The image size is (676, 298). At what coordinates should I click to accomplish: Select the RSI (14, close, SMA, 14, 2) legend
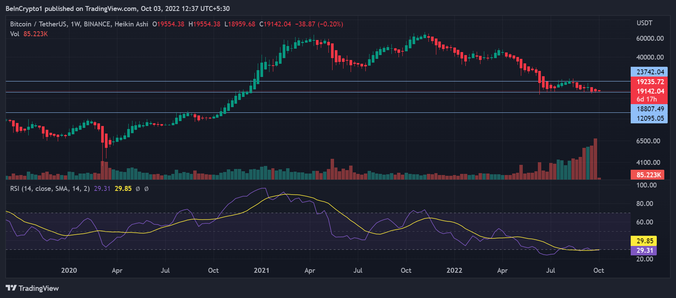pyautogui.click(x=50, y=189)
